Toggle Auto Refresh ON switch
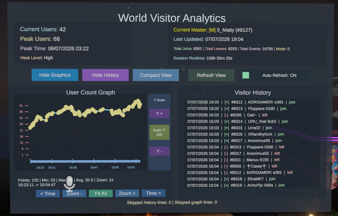 point(276,75)
